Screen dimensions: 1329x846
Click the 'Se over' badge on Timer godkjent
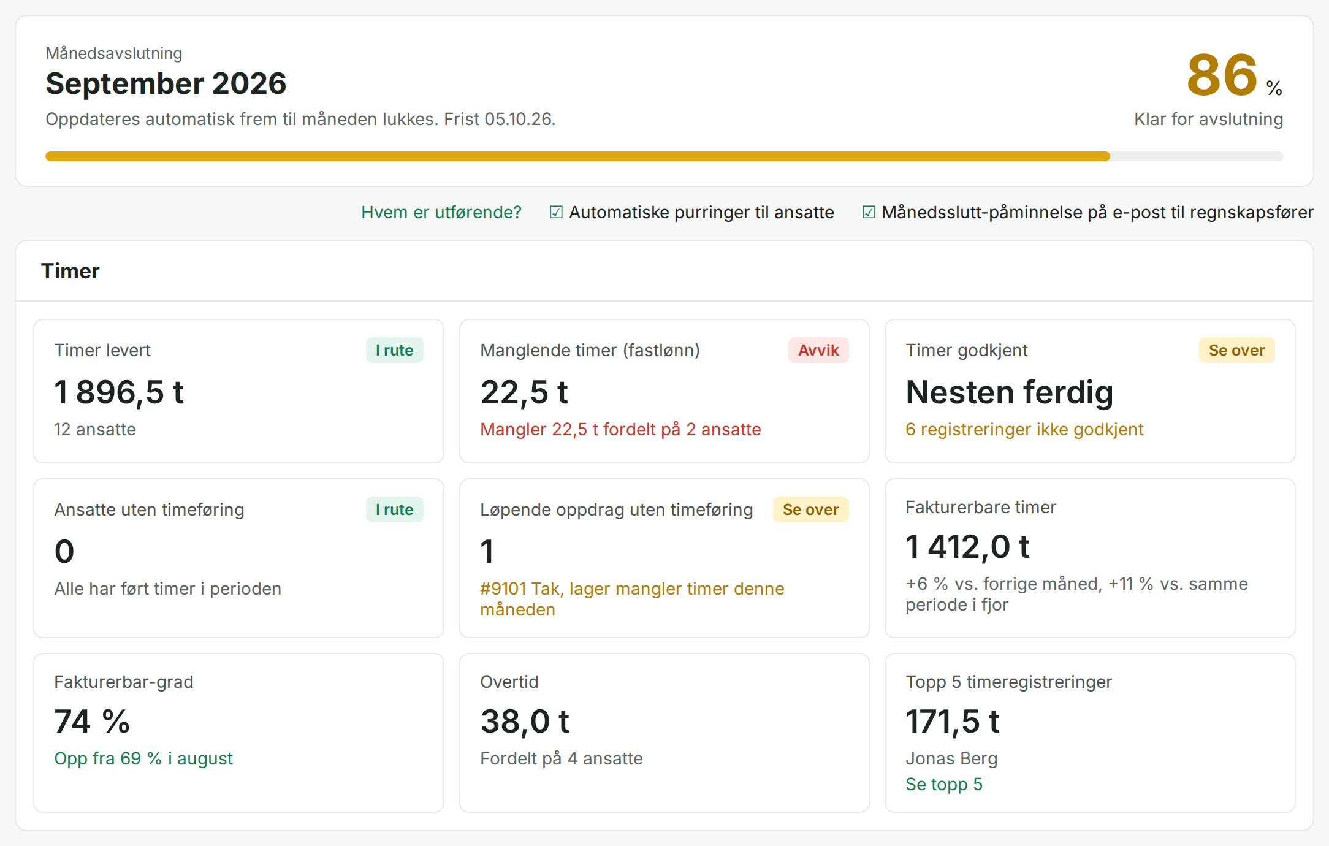1236,350
